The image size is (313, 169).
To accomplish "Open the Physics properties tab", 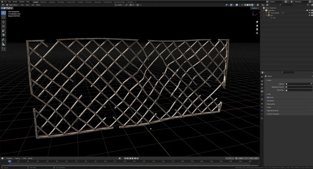I will pos(262,107).
